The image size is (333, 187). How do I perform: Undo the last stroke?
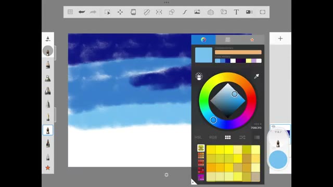pyautogui.click(x=82, y=12)
